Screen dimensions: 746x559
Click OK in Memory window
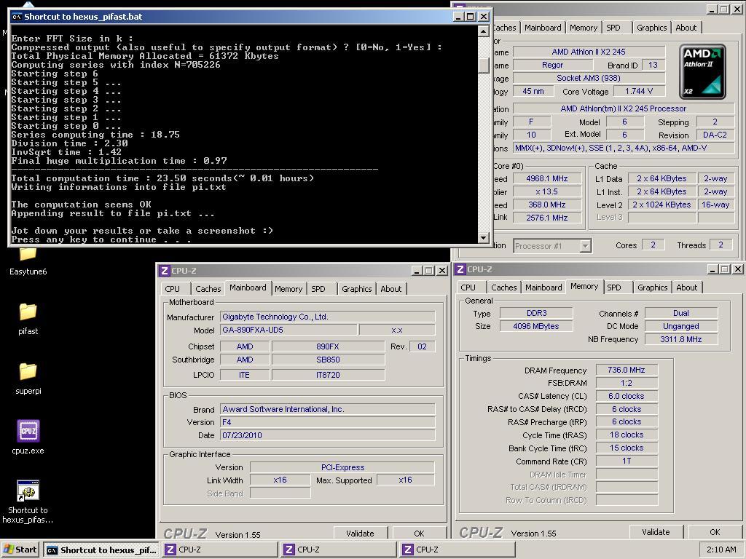tap(715, 532)
